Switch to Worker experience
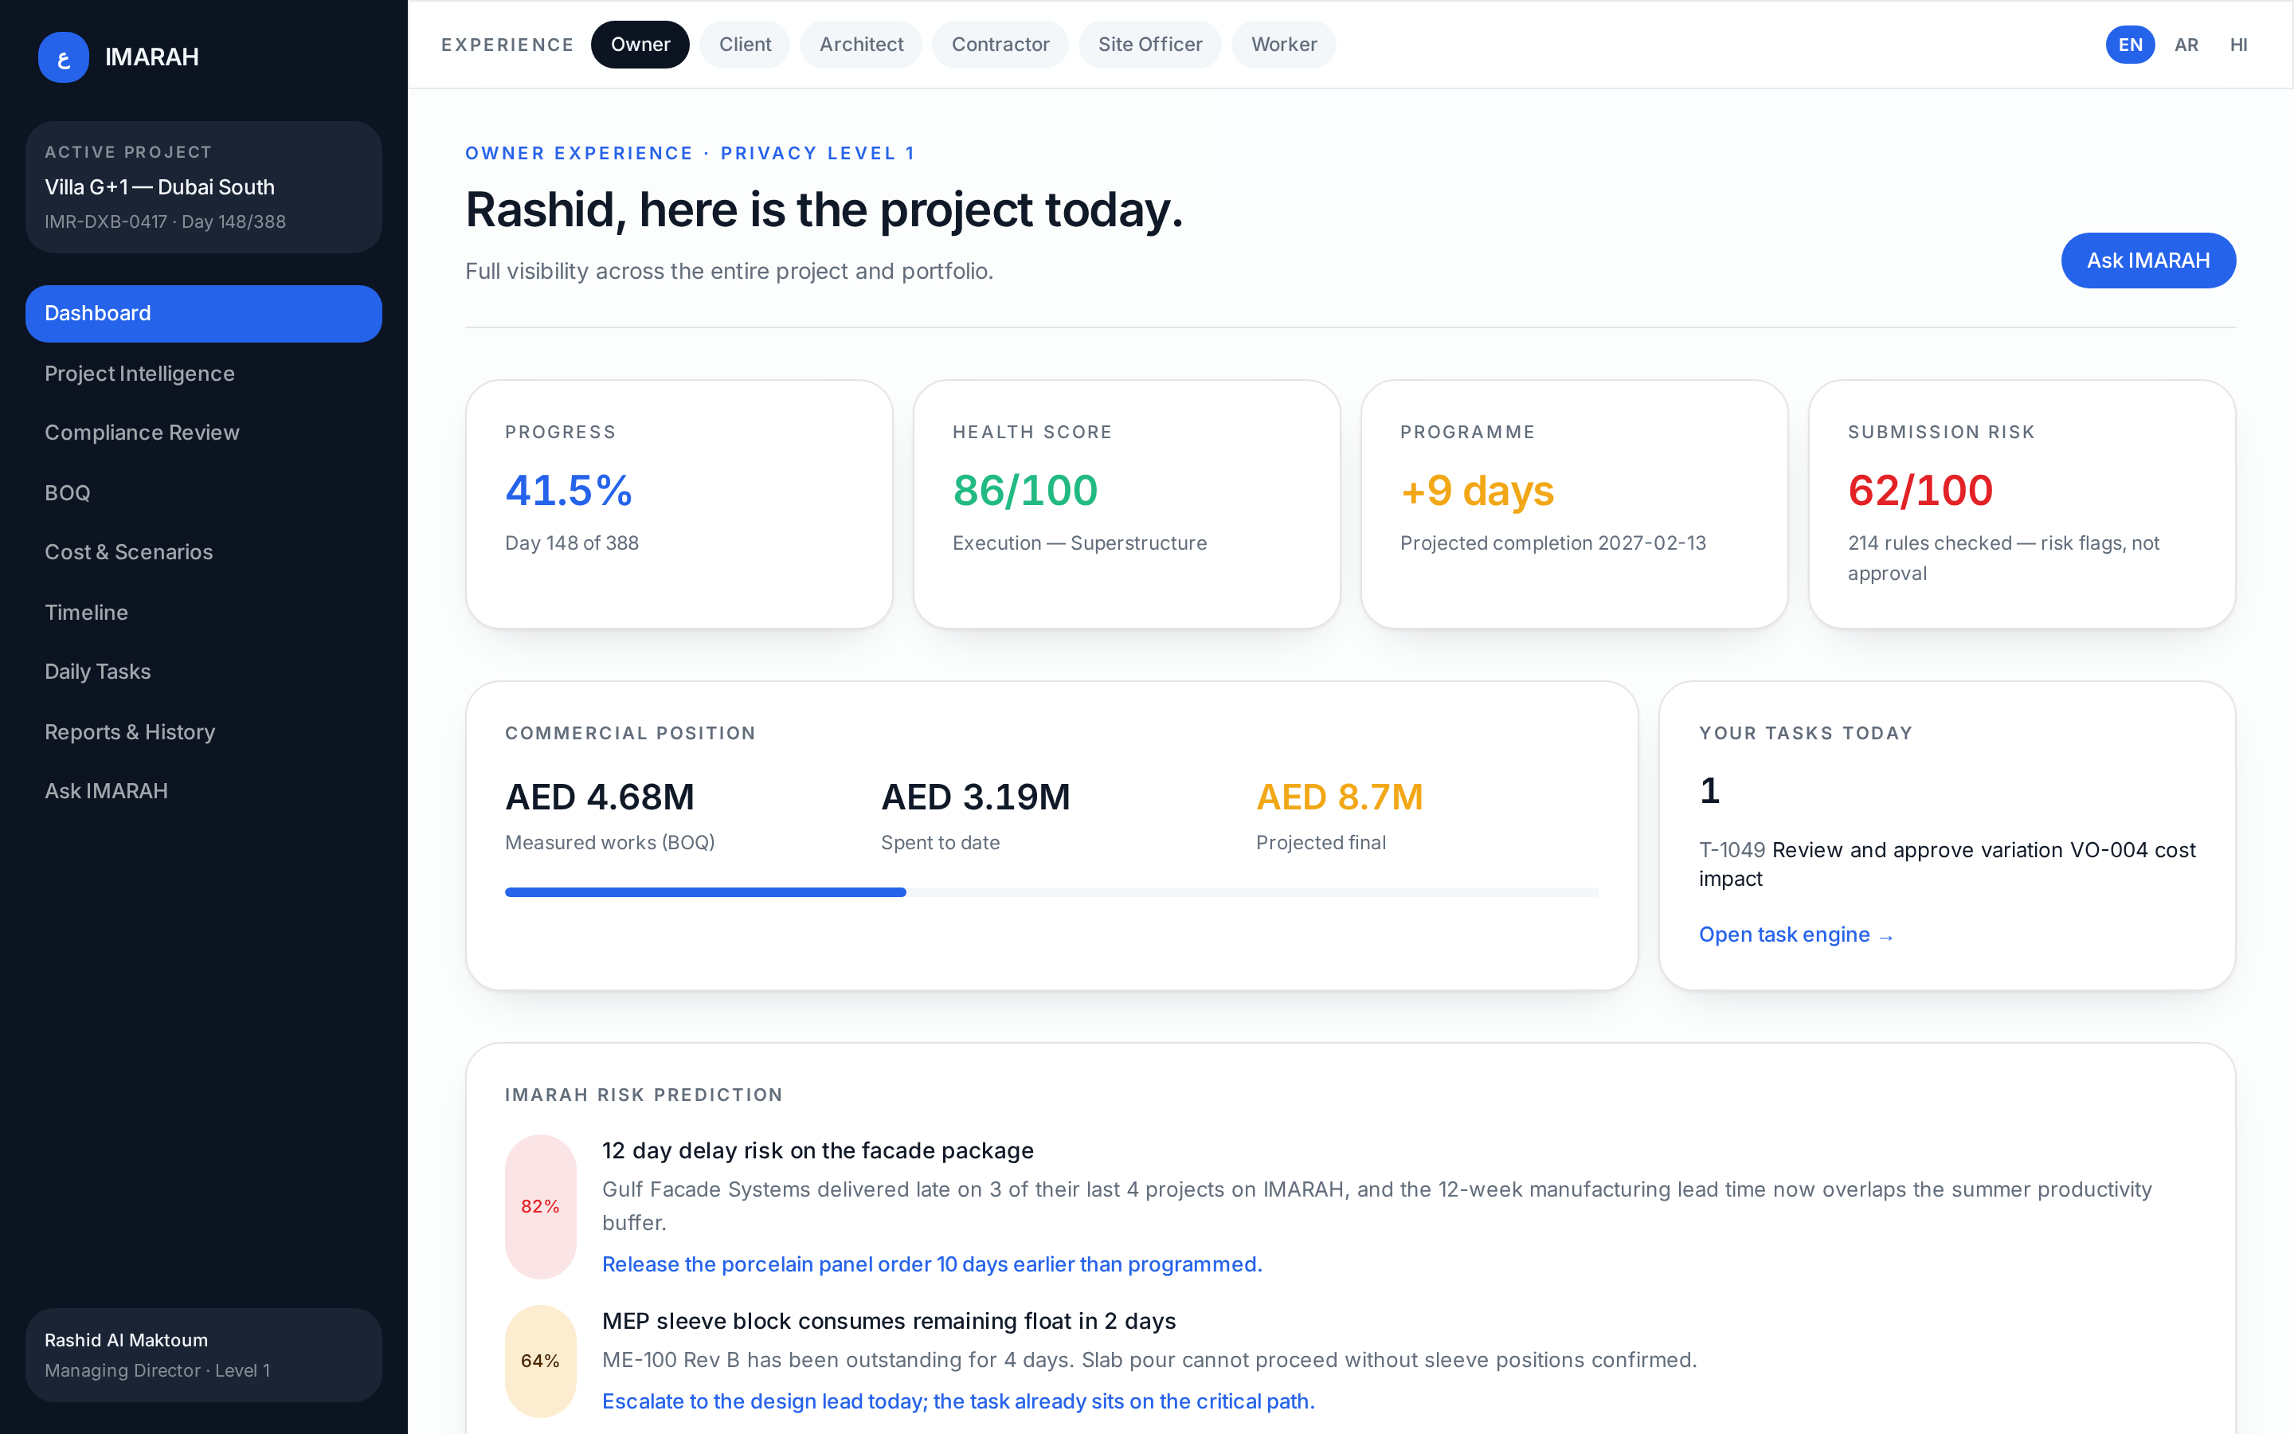 (x=1283, y=45)
